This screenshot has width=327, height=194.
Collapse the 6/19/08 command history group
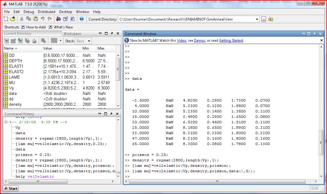click(6, 122)
